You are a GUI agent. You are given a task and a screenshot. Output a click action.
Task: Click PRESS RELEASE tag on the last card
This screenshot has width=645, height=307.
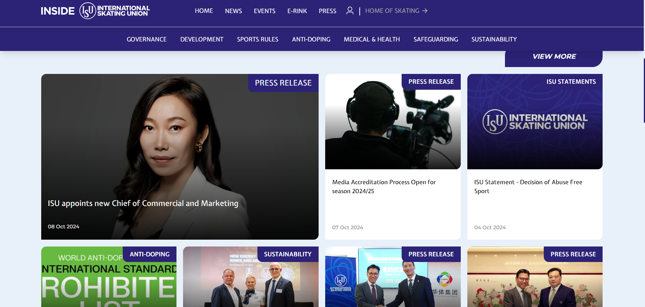click(x=573, y=254)
